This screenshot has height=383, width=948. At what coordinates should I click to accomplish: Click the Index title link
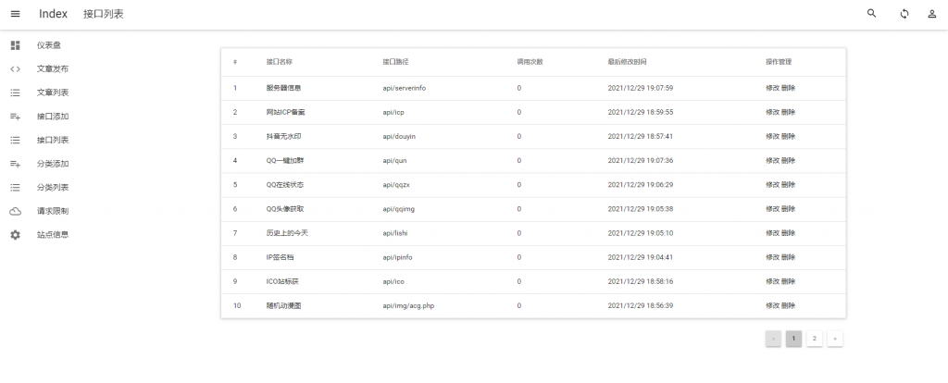click(53, 14)
